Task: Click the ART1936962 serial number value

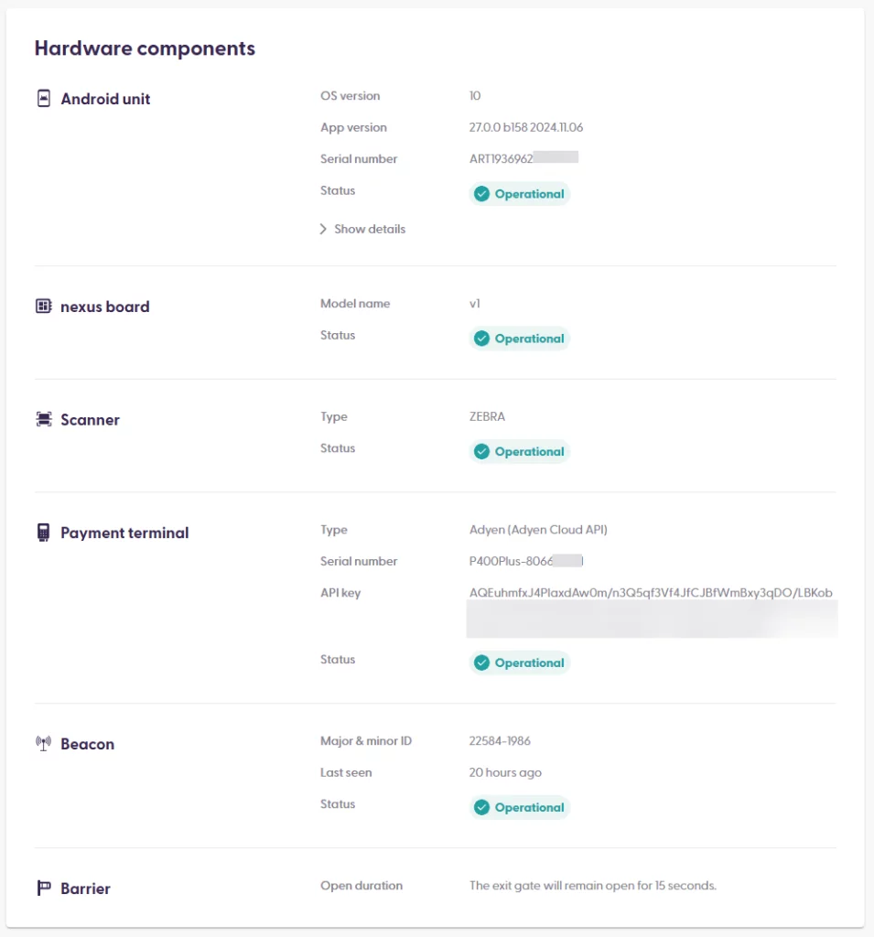Action: point(501,159)
